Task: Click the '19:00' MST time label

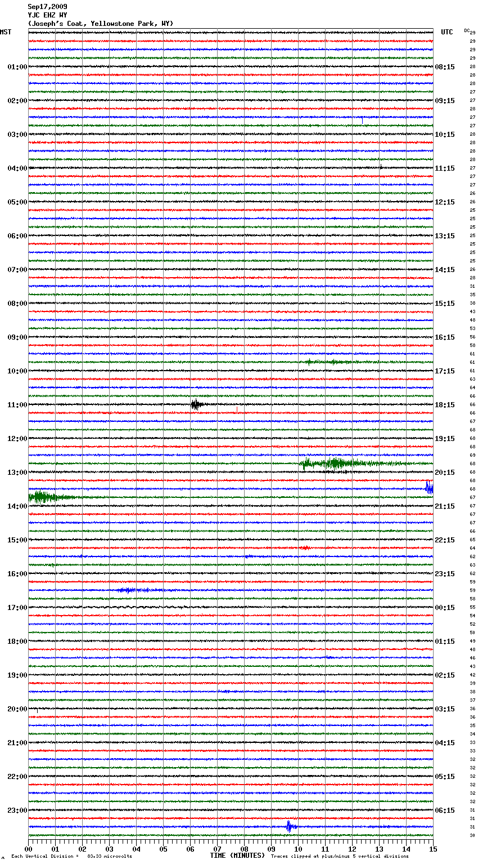Action: 17,675
